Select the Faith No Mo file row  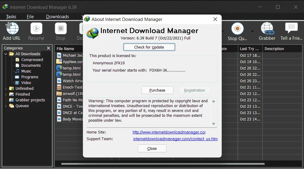coord(73,100)
